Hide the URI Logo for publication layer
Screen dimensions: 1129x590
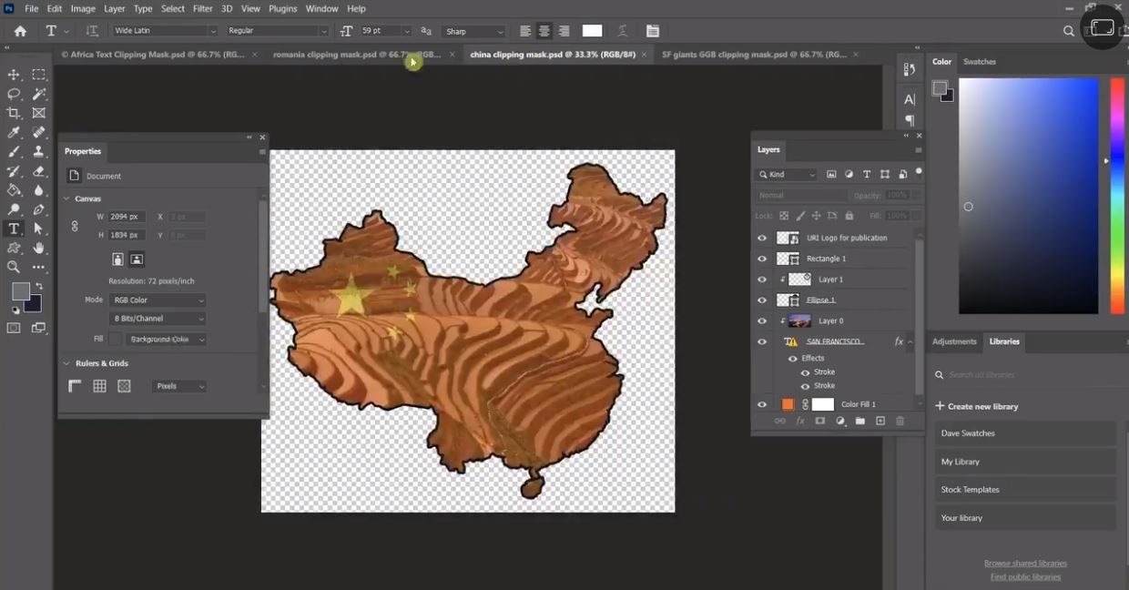762,238
